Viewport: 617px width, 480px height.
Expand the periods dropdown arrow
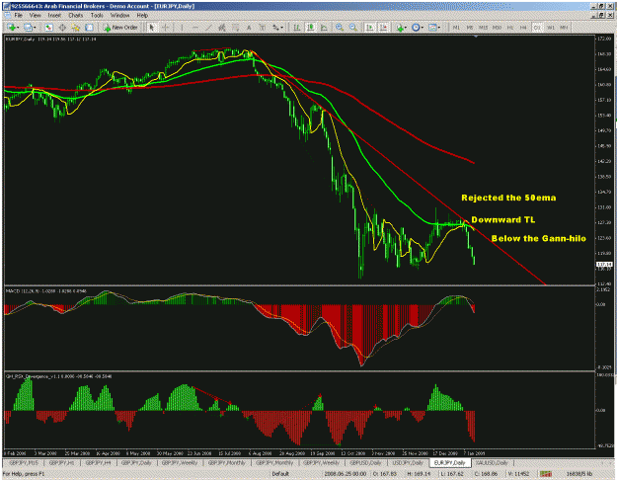pos(423,28)
